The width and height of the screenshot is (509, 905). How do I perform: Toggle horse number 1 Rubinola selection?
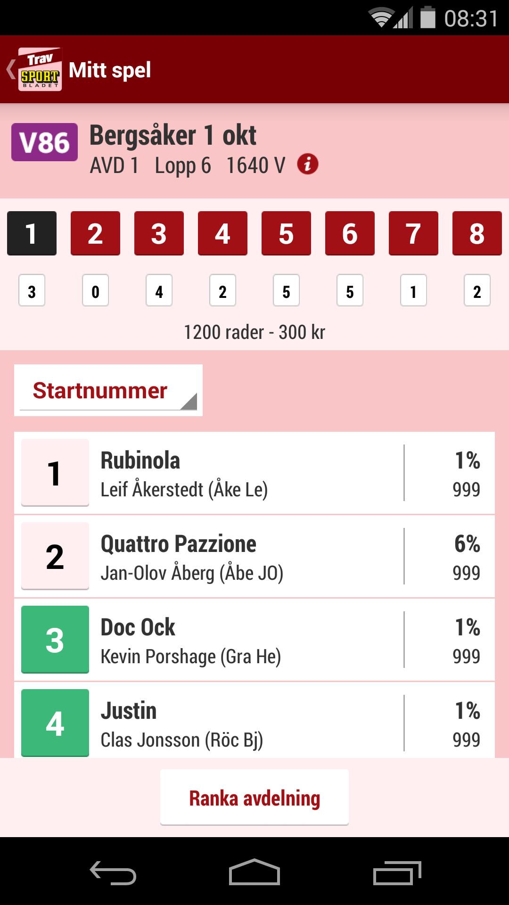tap(55, 472)
